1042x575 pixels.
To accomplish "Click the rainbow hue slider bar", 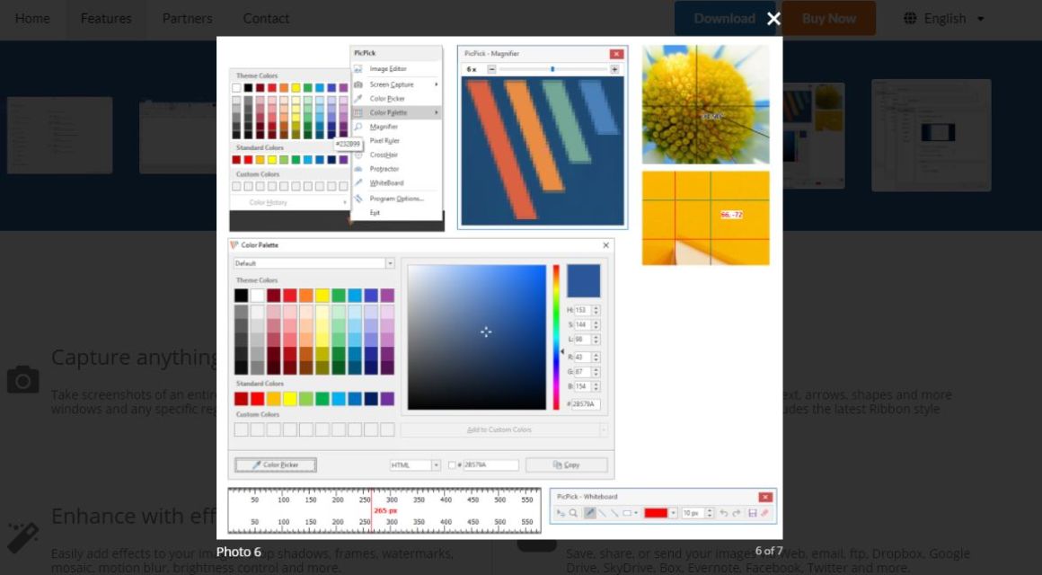I will click(556, 337).
